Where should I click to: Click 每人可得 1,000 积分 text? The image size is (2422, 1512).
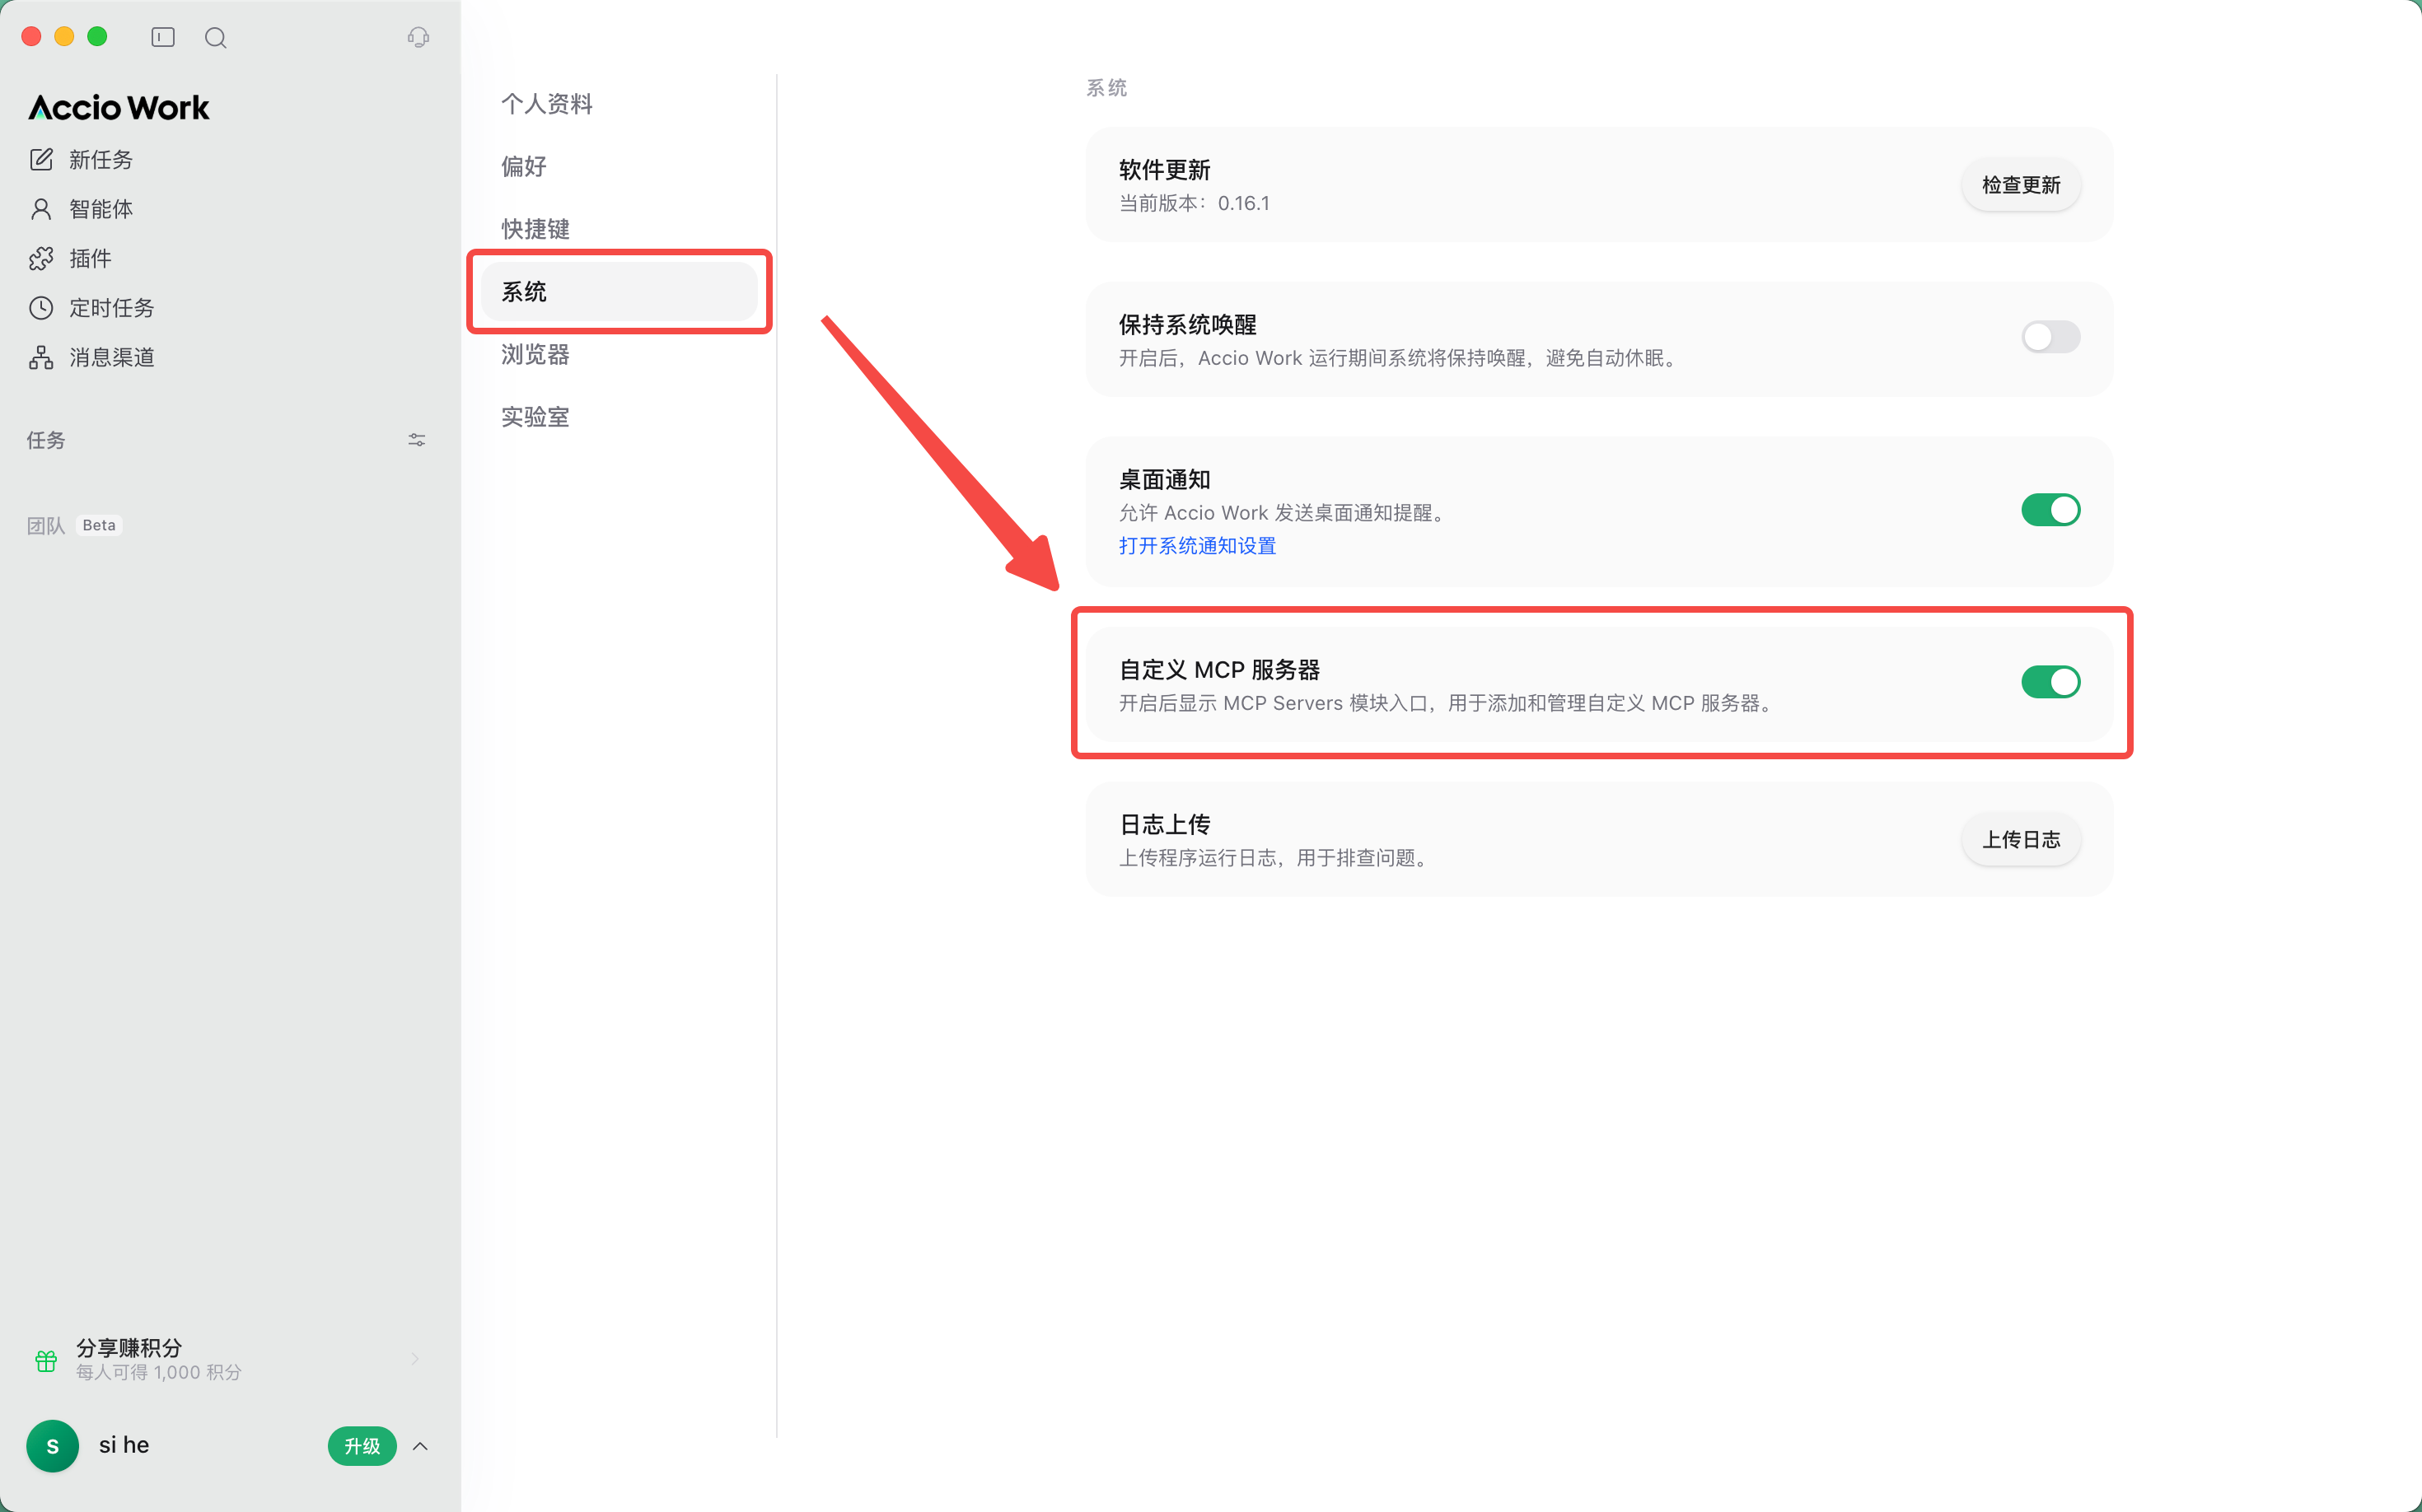click(159, 1373)
